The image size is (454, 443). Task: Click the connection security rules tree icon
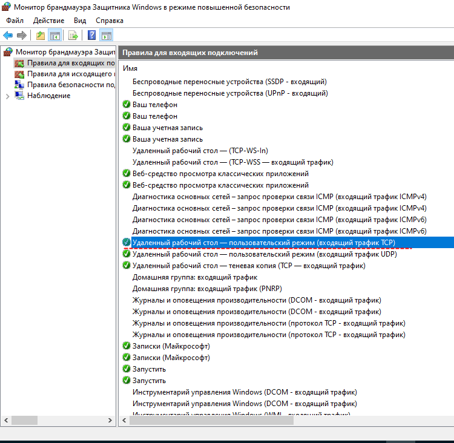click(19, 85)
